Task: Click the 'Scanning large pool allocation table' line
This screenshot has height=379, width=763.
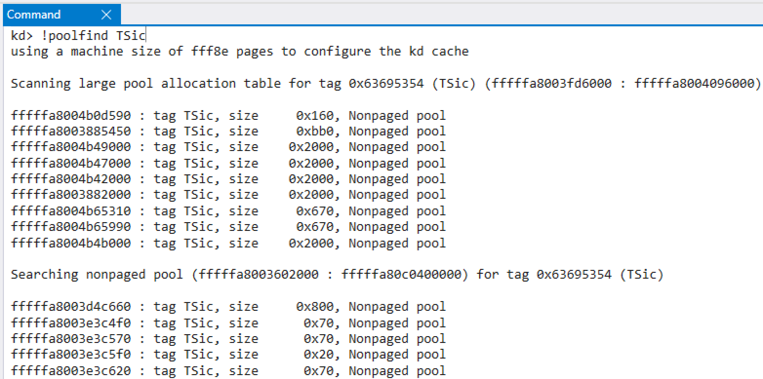Action: 386,83
